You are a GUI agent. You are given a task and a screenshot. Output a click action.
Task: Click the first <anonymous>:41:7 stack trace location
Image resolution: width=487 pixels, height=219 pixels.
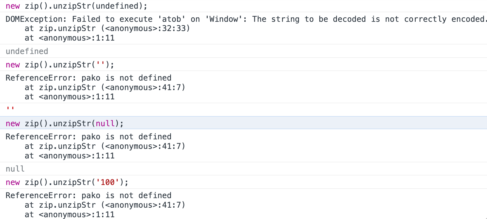click(145, 87)
